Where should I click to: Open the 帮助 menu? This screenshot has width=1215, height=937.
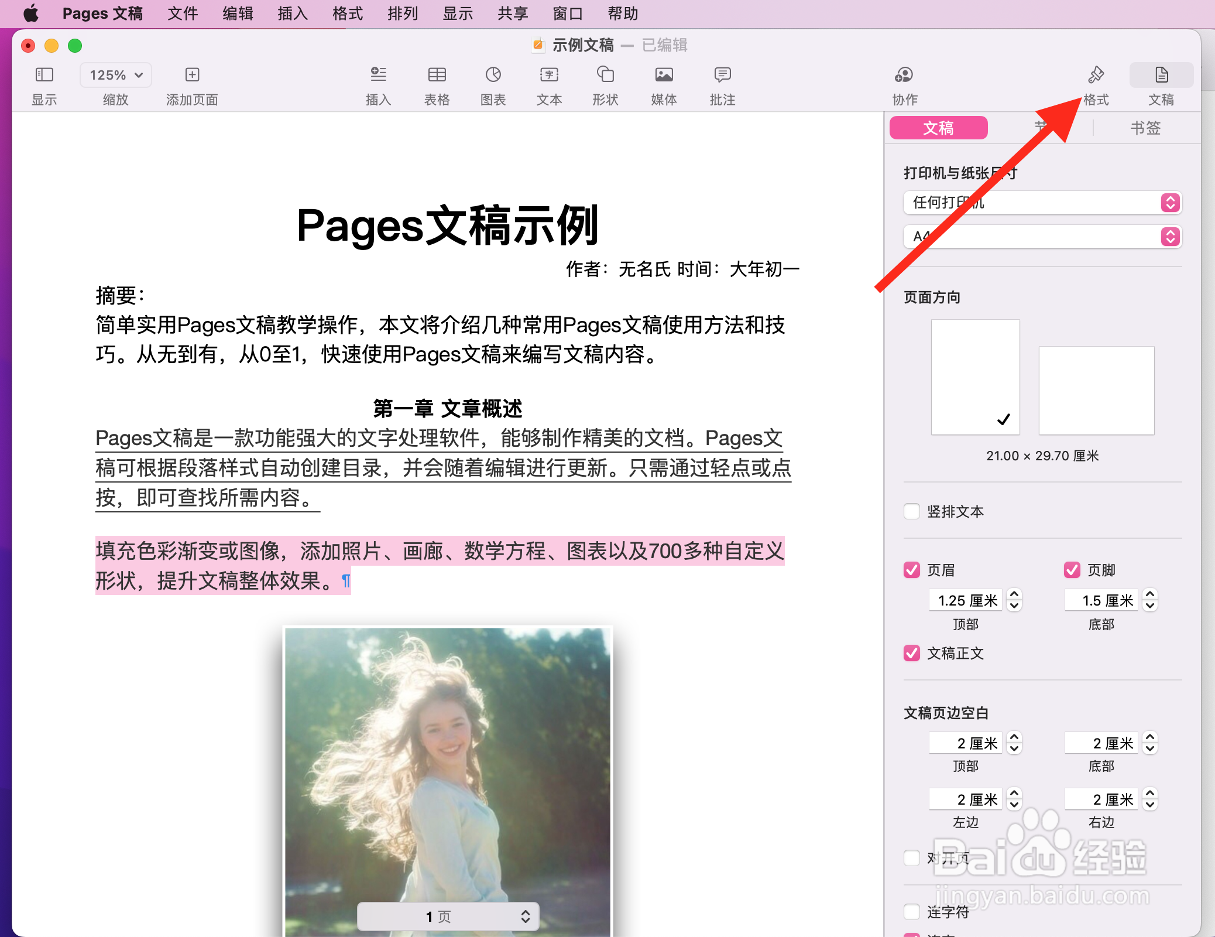point(623,13)
